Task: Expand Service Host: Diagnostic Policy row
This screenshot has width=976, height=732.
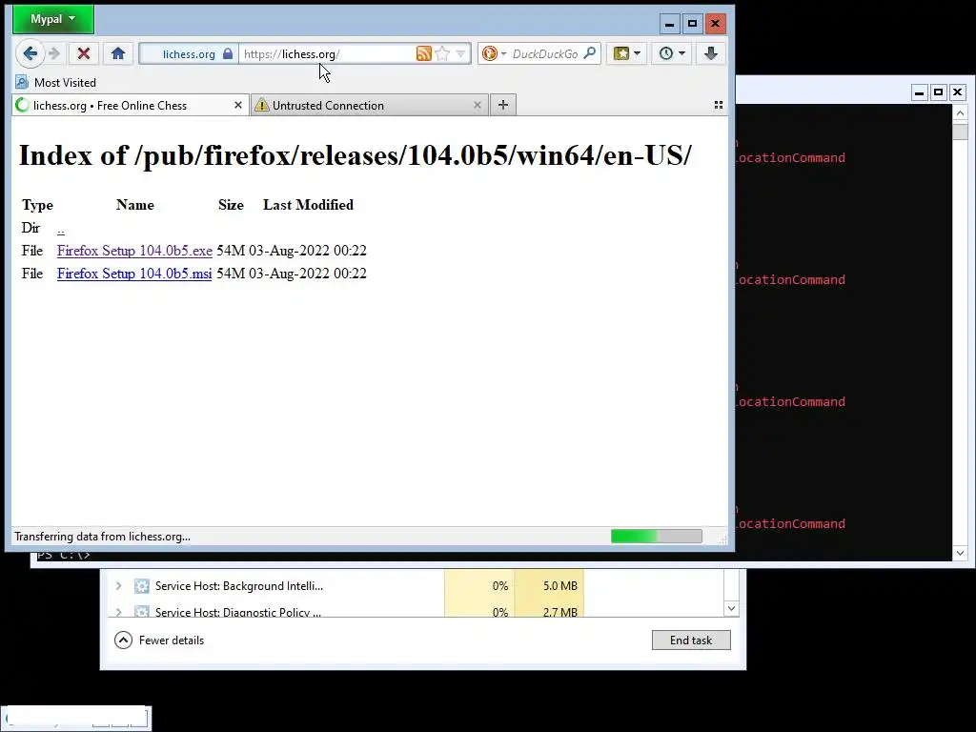Action: pos(118,612)
